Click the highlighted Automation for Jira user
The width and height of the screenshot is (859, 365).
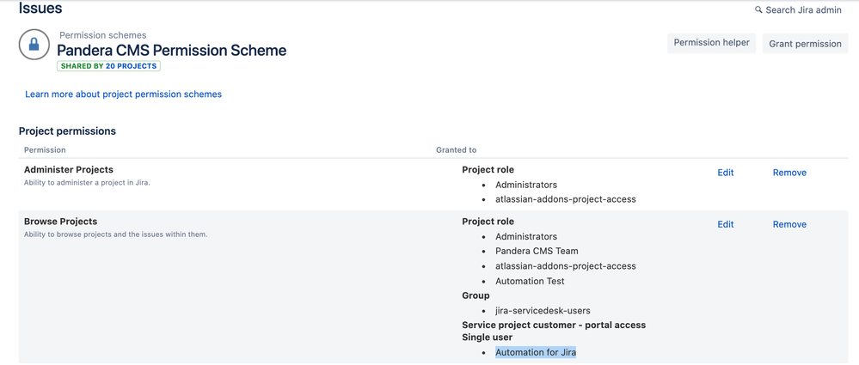(x=536, y=352)
